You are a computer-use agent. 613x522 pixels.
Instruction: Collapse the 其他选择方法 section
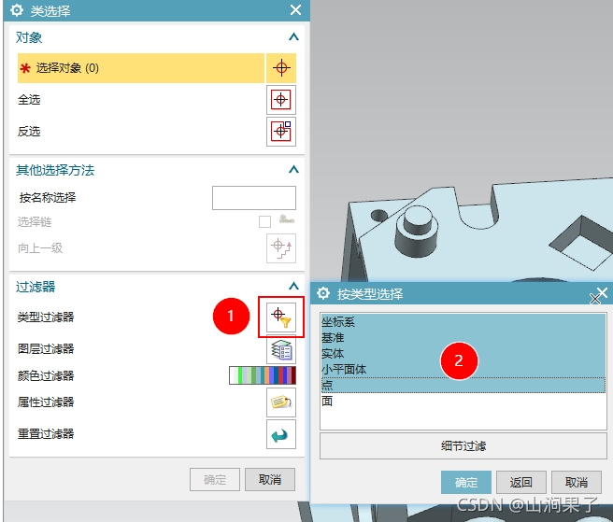pyautogui.click(x=293, y=169)
